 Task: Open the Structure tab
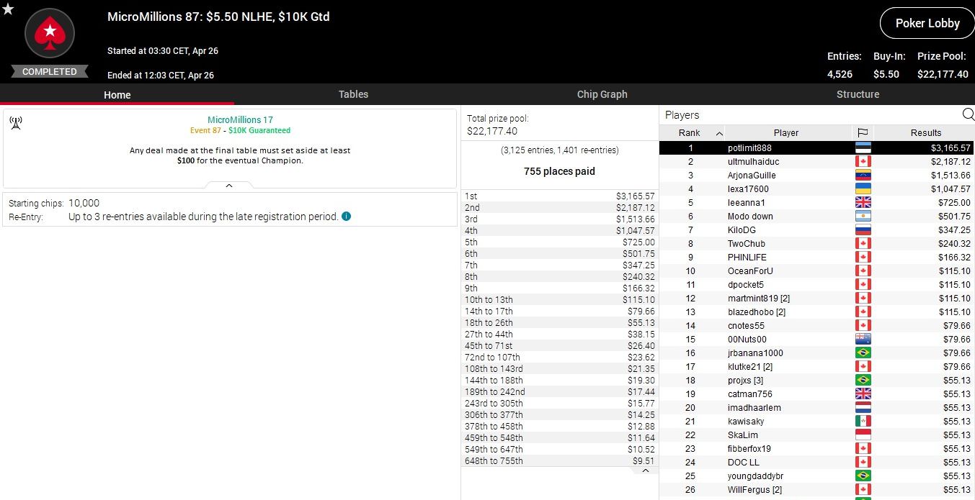coord(858,94)
